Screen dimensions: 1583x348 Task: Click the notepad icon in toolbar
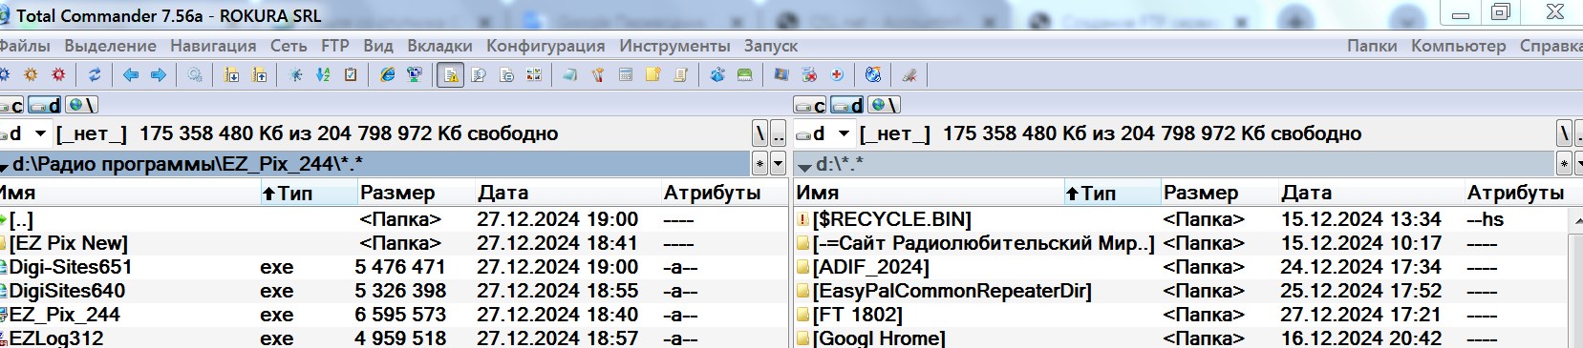pyautogui.click(x=570, y=75)
